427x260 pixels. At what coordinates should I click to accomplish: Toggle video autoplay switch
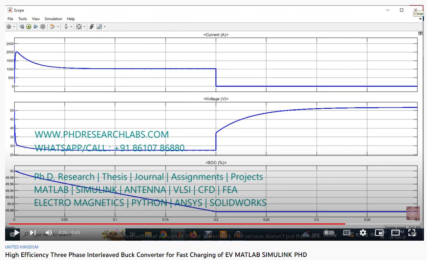(326, 233)
